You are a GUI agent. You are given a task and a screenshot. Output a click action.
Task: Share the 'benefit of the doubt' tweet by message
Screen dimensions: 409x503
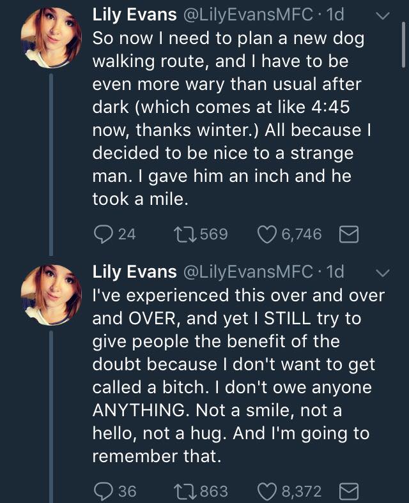pos(348,491)
